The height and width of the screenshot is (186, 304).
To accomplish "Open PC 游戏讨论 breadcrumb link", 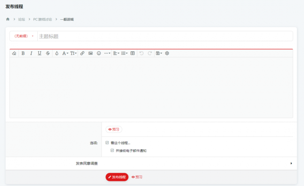I will click(x=43, y=19).
